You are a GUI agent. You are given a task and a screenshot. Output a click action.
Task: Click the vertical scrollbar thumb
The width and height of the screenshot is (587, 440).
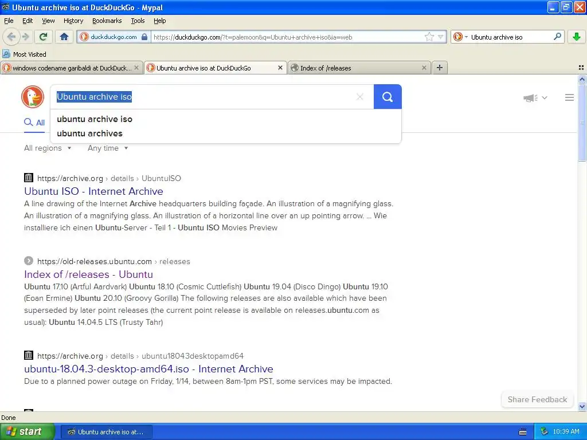tap(582, 123)
